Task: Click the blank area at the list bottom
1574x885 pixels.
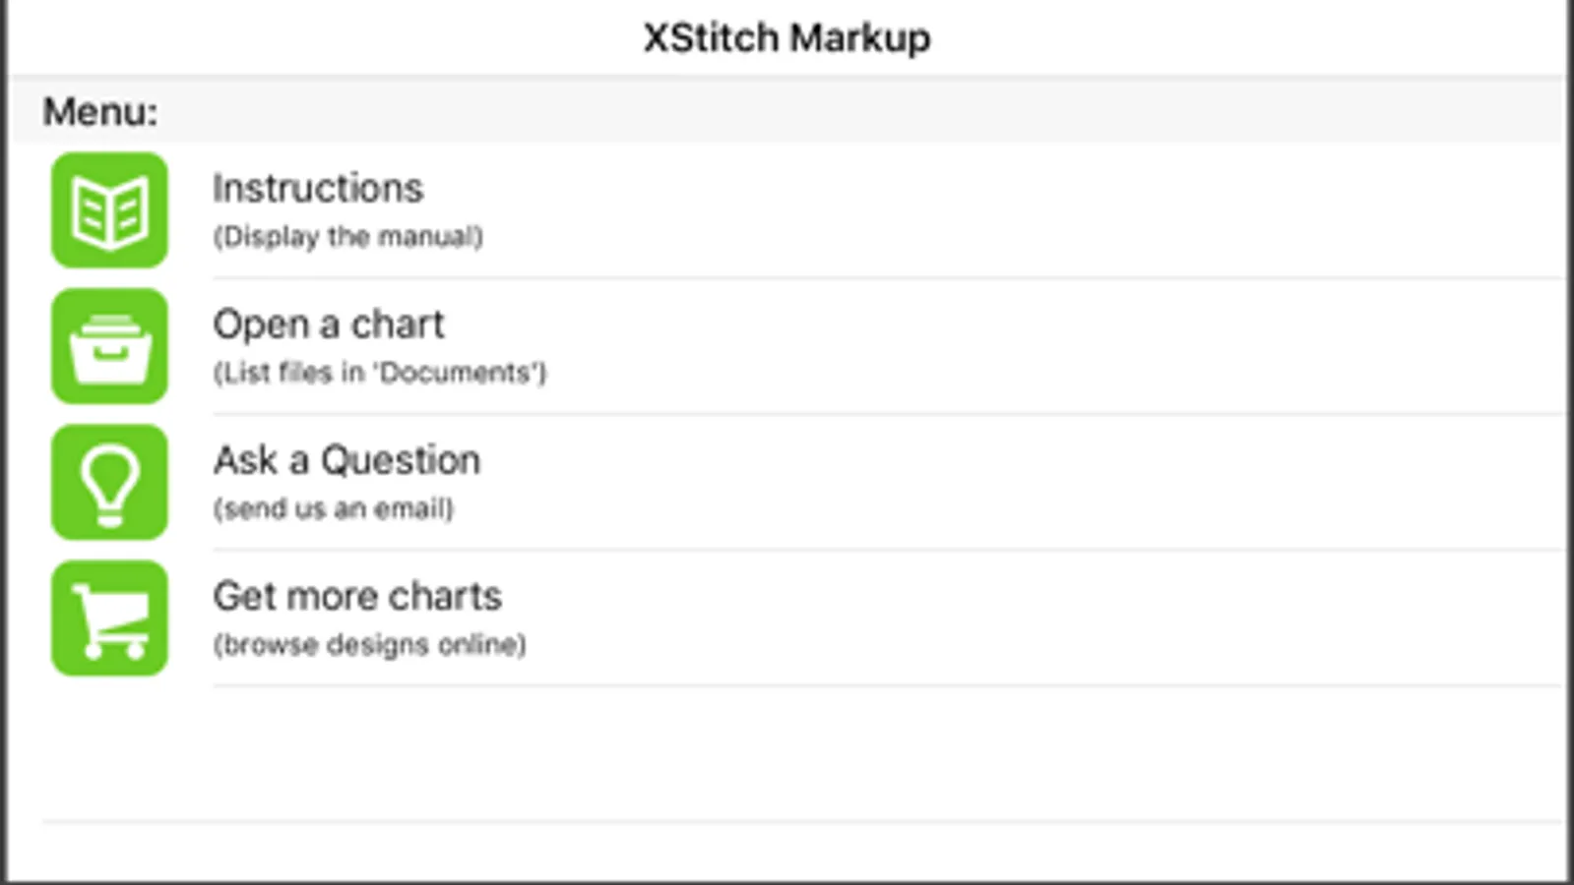Action: coord(787,852)
